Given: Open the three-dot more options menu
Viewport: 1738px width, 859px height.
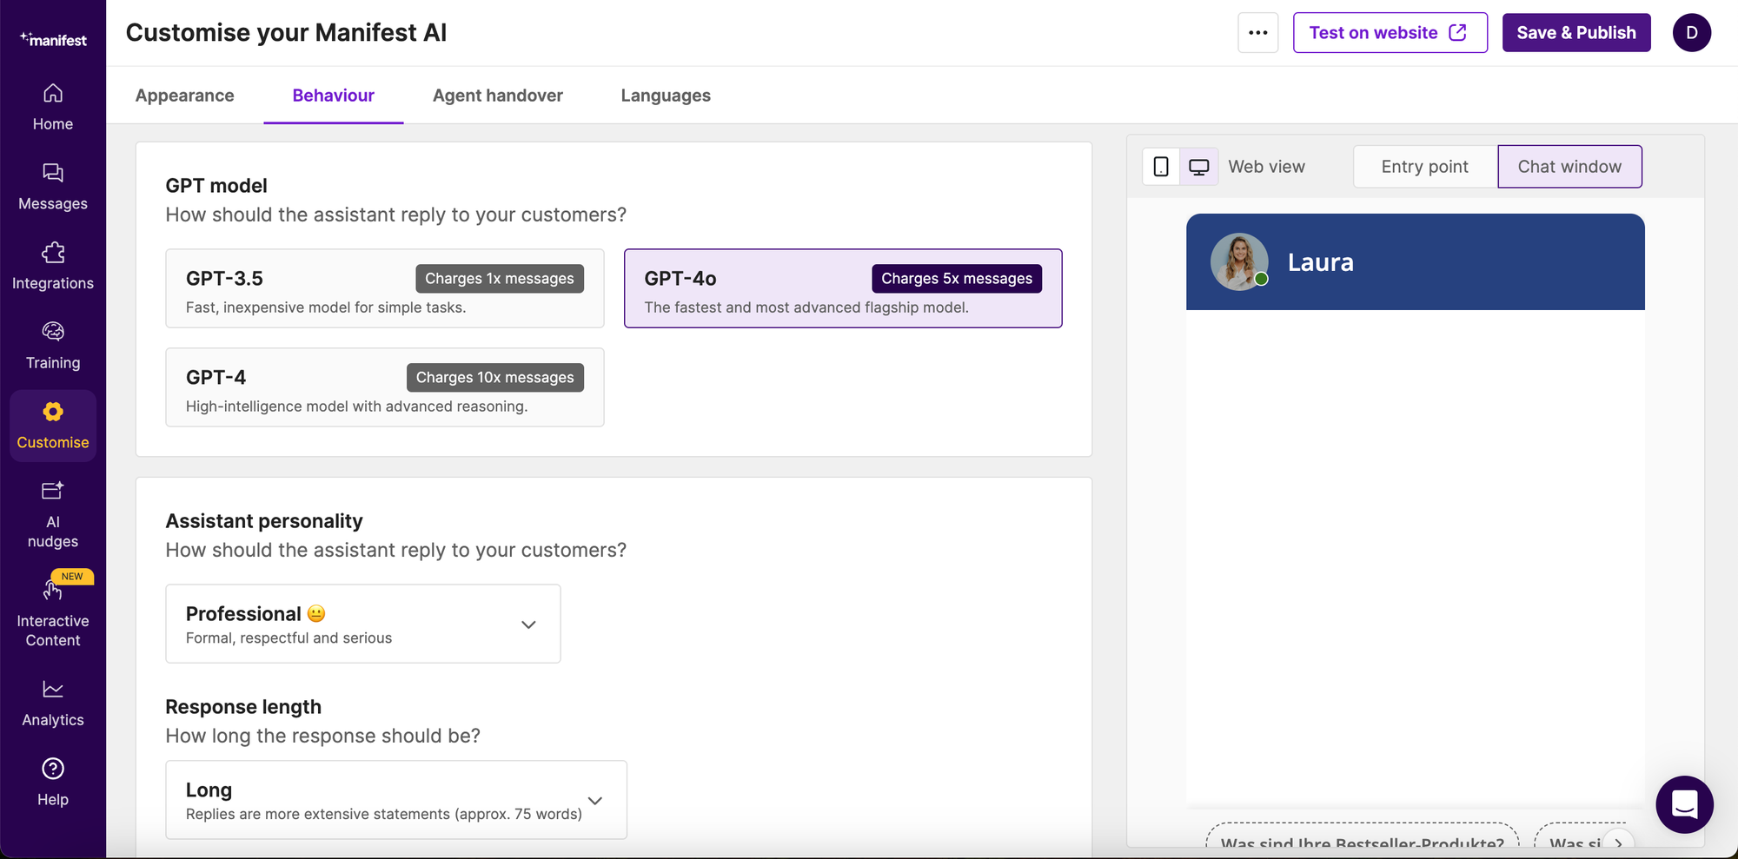Looking at the screenshot, I should click(1258, 33).
